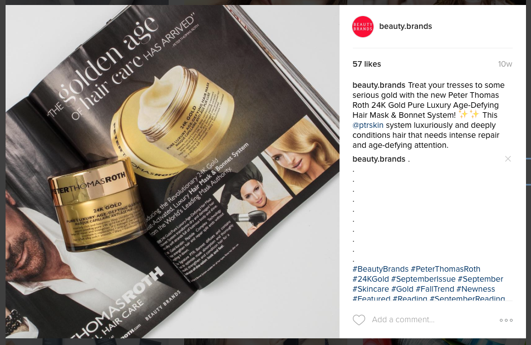Click the 10w post timestamp
The height and width of the screenshot is (345, 531).
pos(505,64)
